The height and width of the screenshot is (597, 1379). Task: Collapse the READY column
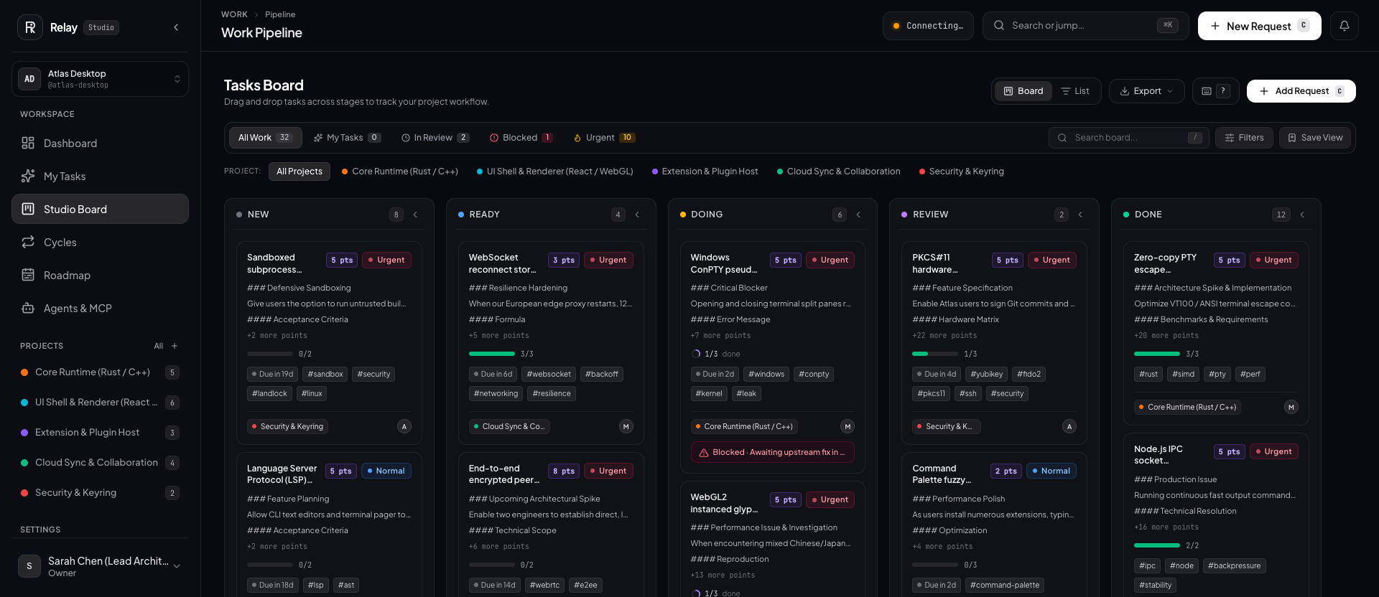637,215
